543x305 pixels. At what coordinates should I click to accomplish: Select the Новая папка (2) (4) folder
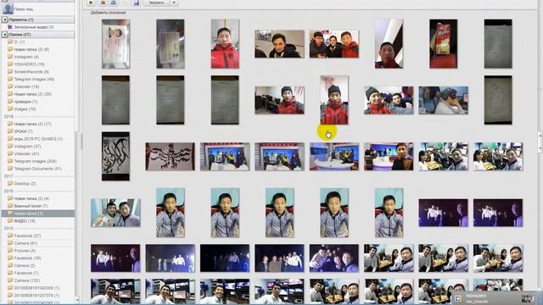pyautogui.click(x=31, y=198)
